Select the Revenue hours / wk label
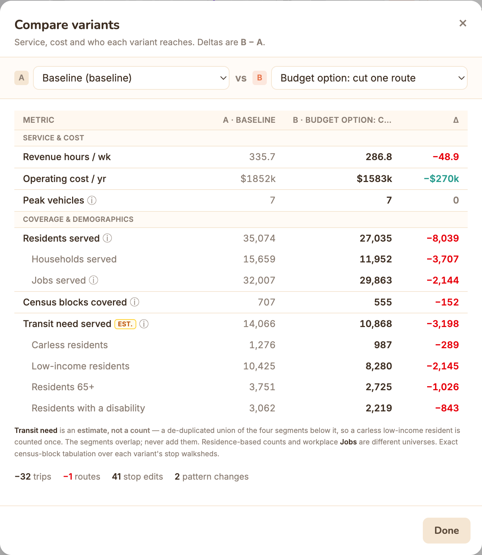This screenshot has width=482, height=555. (x=67, y=157)
